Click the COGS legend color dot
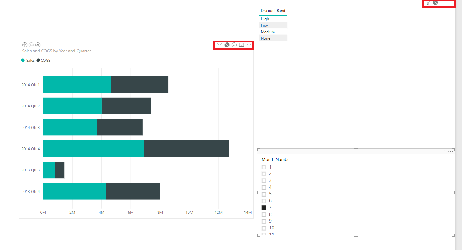This screenshot has width=462, height=250. [x=38, y=61]
